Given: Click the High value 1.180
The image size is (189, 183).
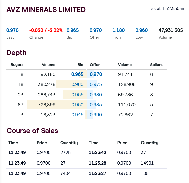Looking at the screenshot, I should point(119,30).
